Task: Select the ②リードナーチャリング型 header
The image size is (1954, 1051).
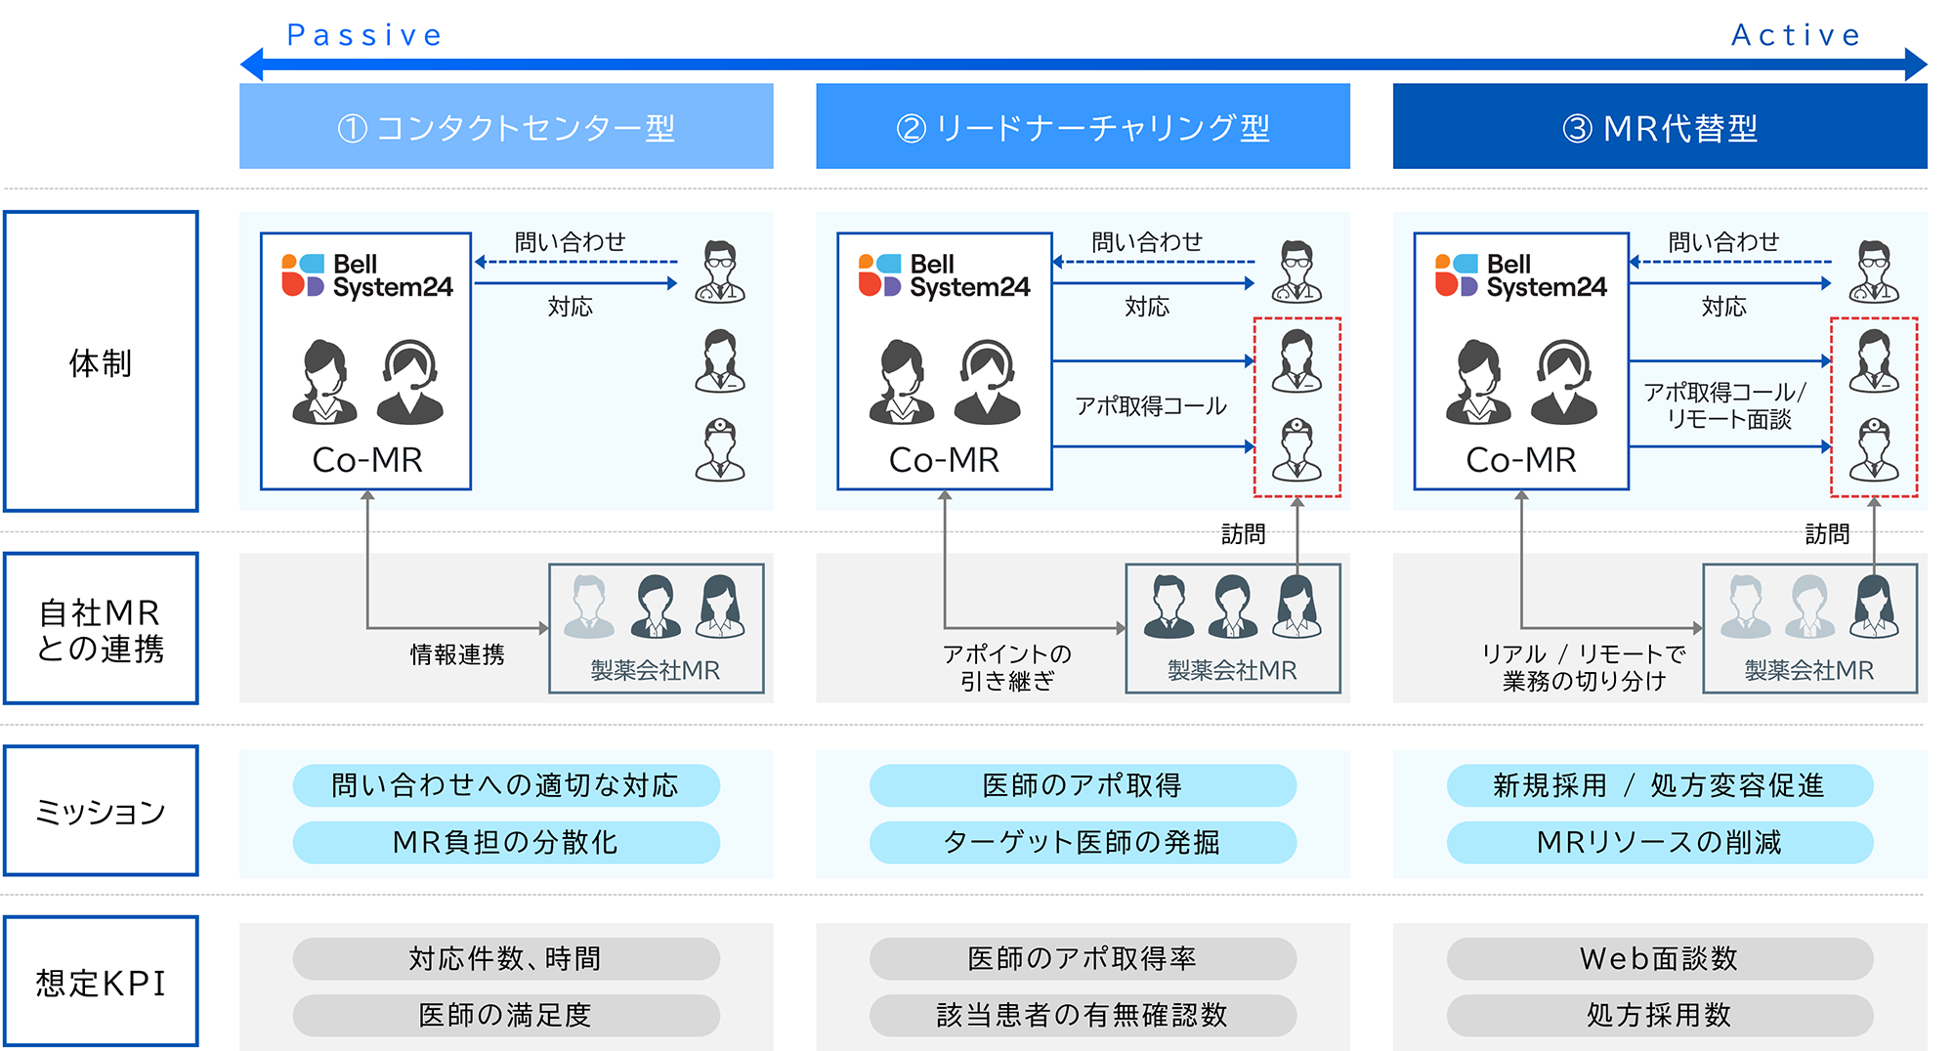Action: [x=1083, y=127]
